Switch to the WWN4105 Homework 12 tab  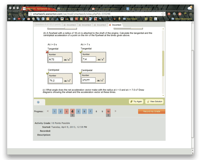point(37,9)
